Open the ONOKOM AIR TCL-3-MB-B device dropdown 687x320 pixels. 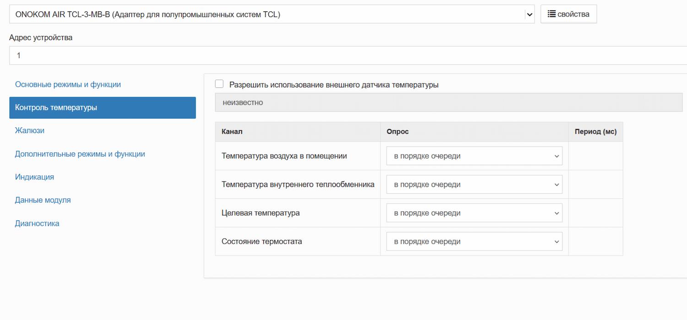pos(272,14)
